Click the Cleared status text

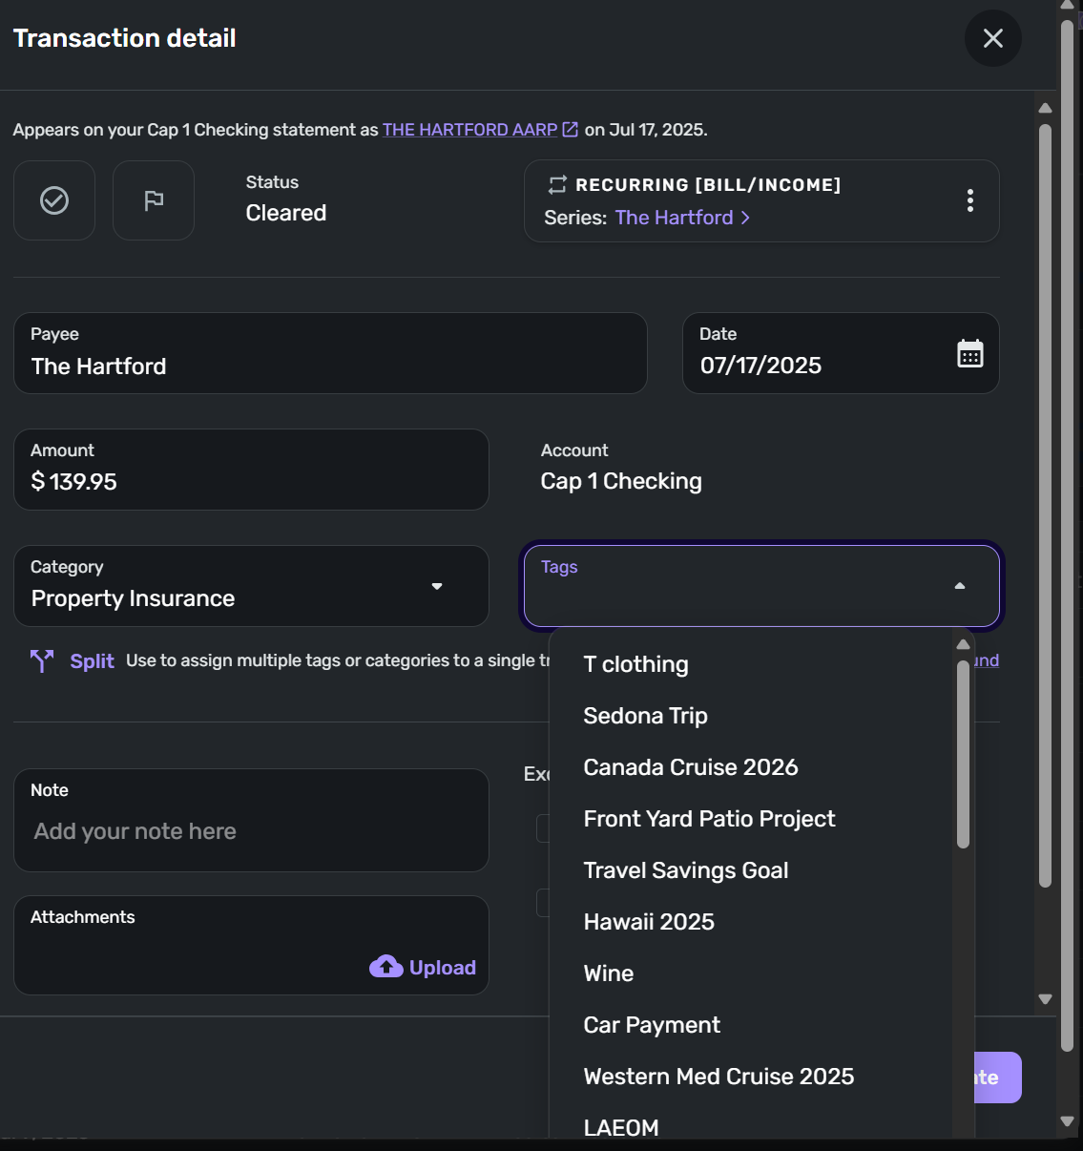286,213
